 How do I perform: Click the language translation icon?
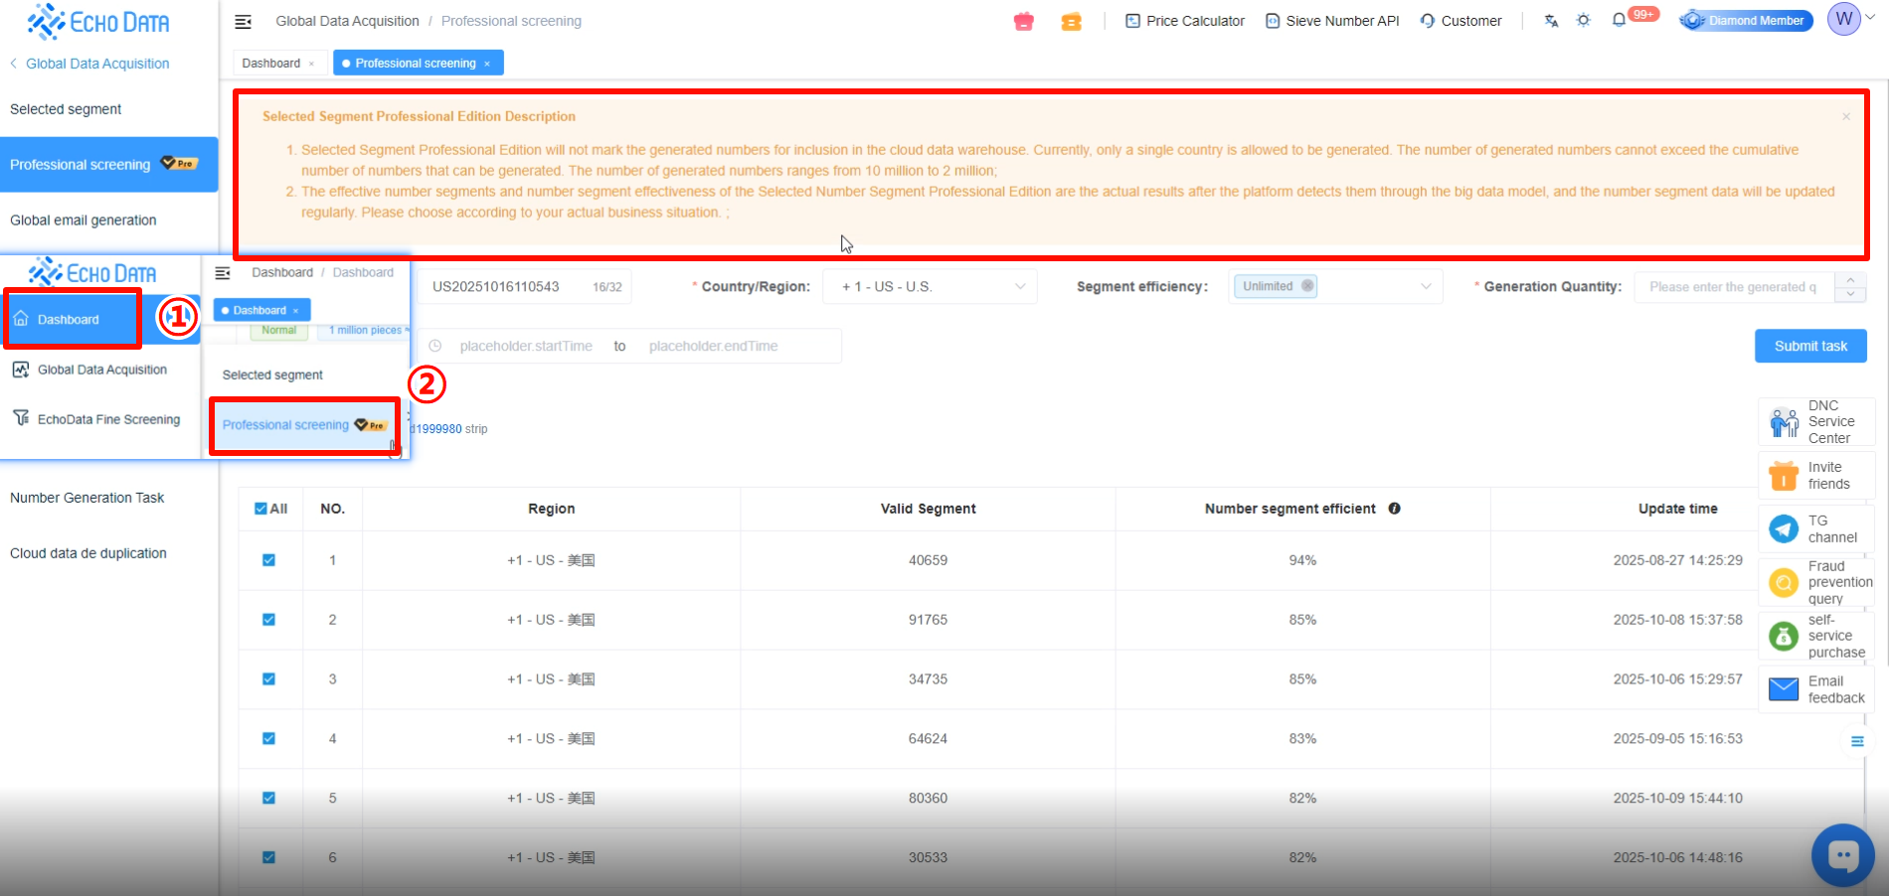[x=1551, y=21]
